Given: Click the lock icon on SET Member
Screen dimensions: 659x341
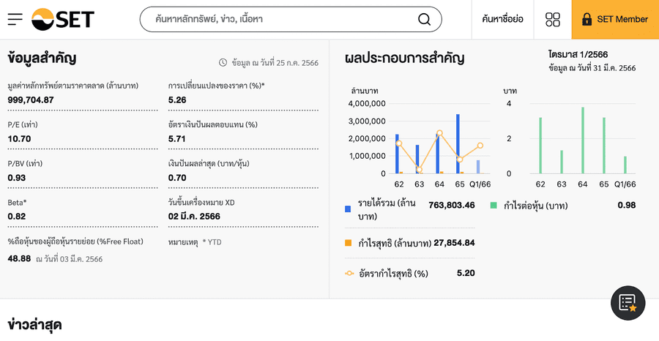Looking at the screenshot, I should [587, 20].
